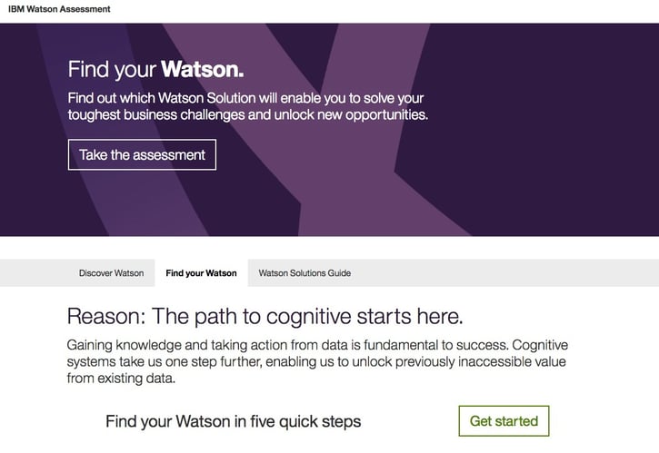Screen dimensions: 659x453
Task: Click the 'Find out which Watson Solution' line
Action: [245, 97]
